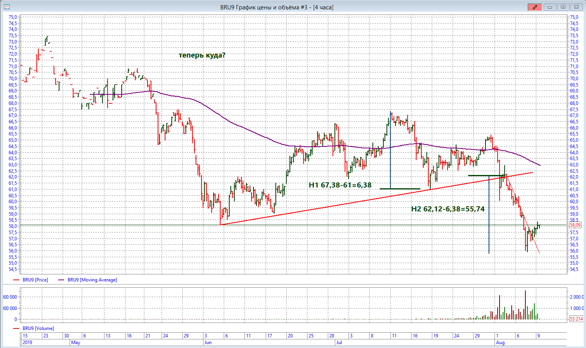Select the 'H1 67,38-61=6,38' annotation label
Viewport: 586px width, 348px height.
(x=340, y=185)
